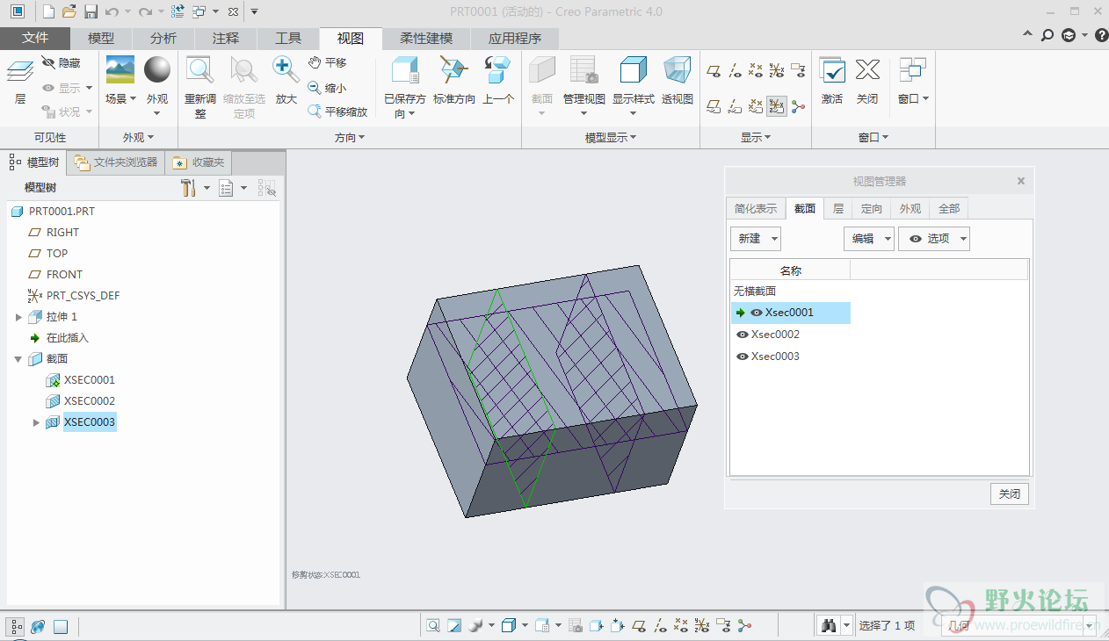The height and width of the screenshot is (641, 1109).
Task: Click 激活 (Activate) window icon
Action: click(832, 80)
